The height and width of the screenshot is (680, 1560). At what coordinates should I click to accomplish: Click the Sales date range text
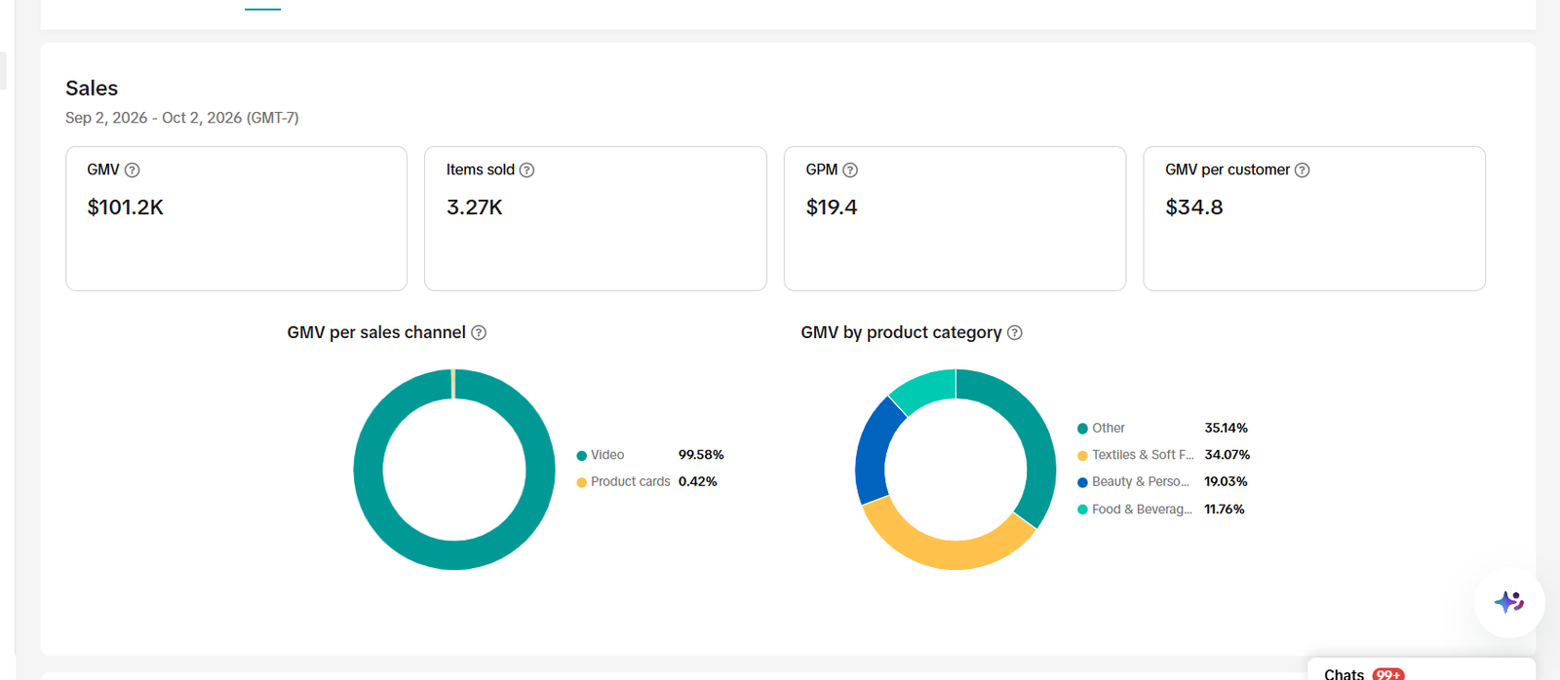(x=182, y=118)
